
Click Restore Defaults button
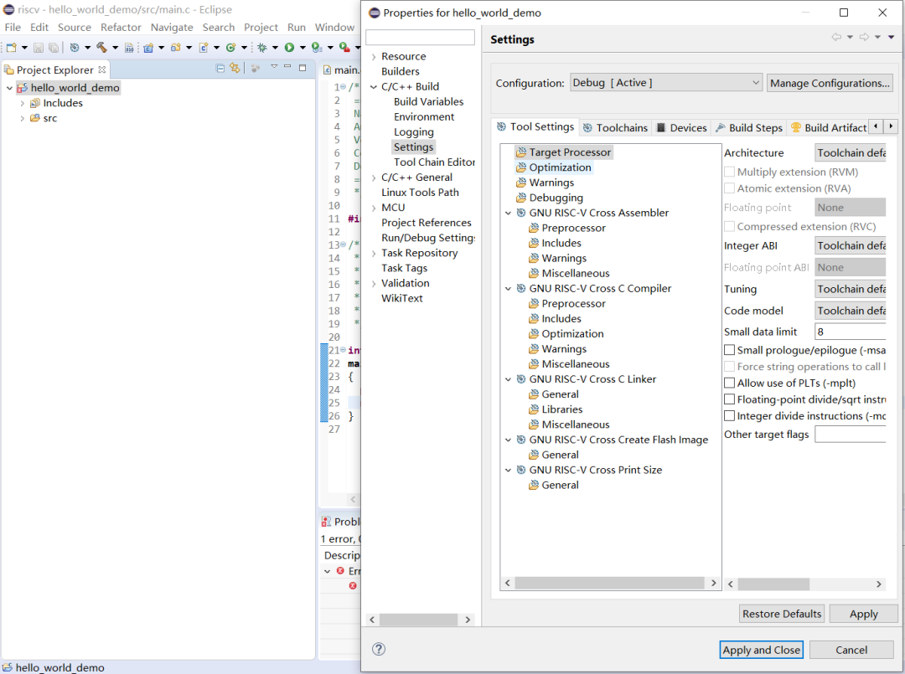[782, 614]
